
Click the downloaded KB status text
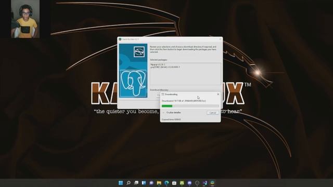184,101
